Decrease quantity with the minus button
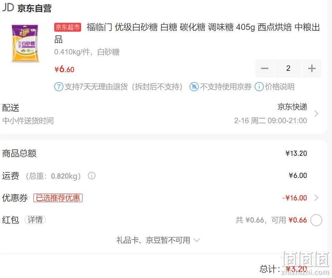332x278 pixels. (x=265, y=68)
